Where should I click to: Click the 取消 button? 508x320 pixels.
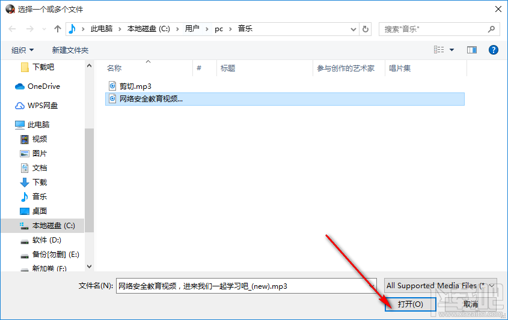point(471,304)
